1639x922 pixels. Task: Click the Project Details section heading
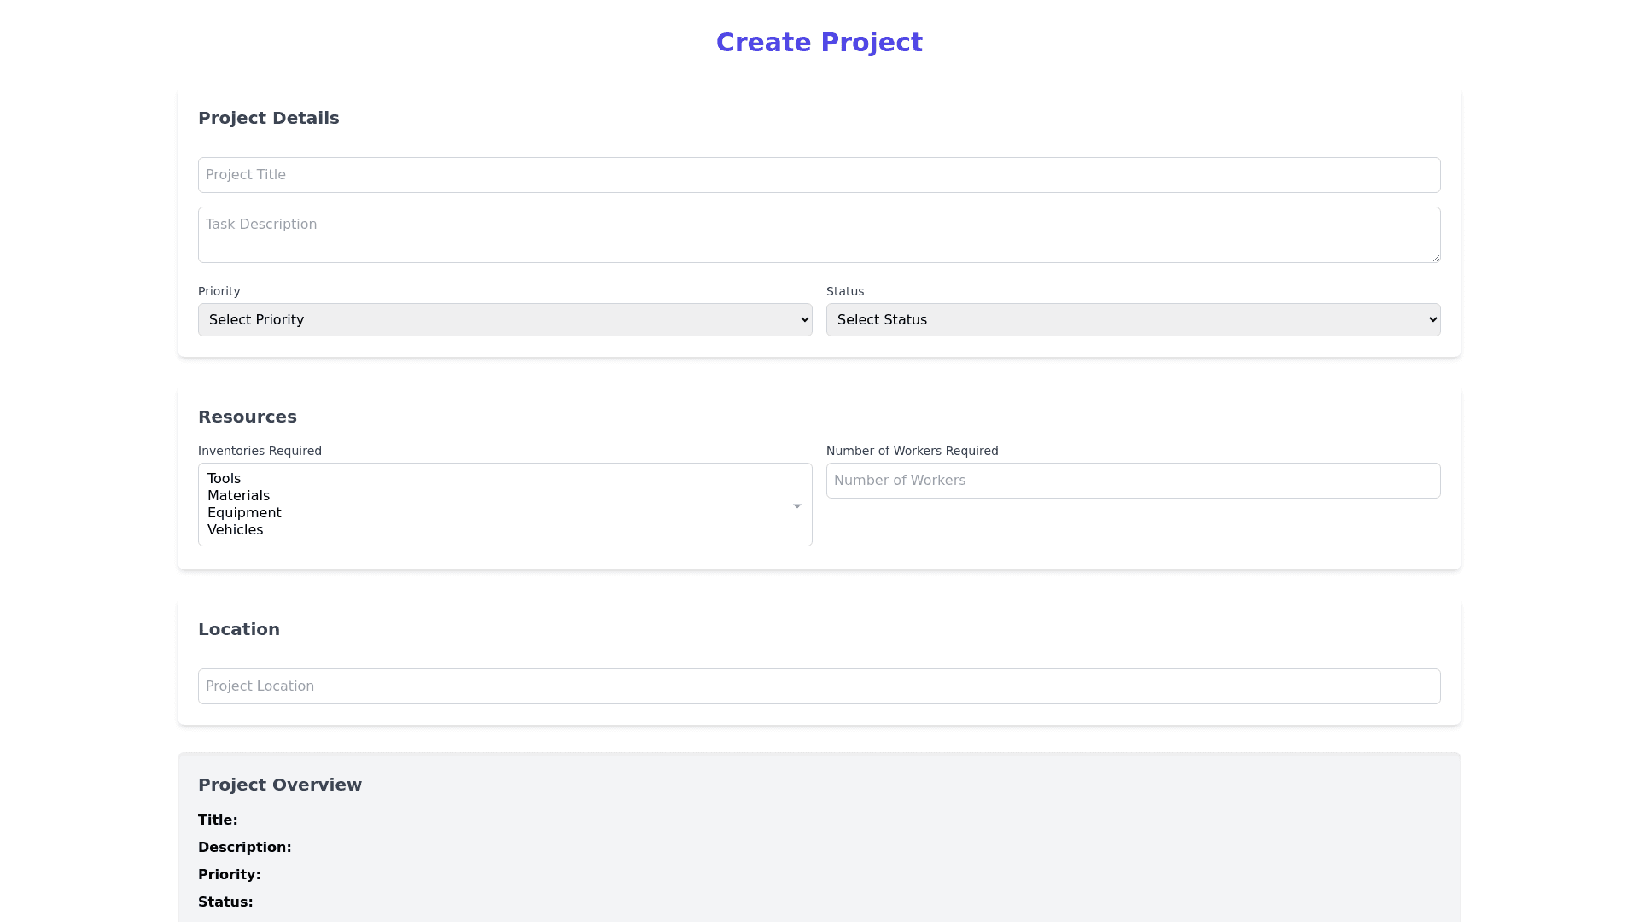[x=268, y=118]
